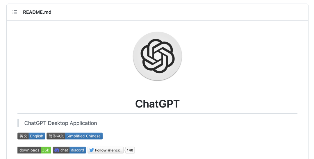Click the OpenAI knot logo image
This screenshot has height=159, width=314.
click(x=157, y=56)
